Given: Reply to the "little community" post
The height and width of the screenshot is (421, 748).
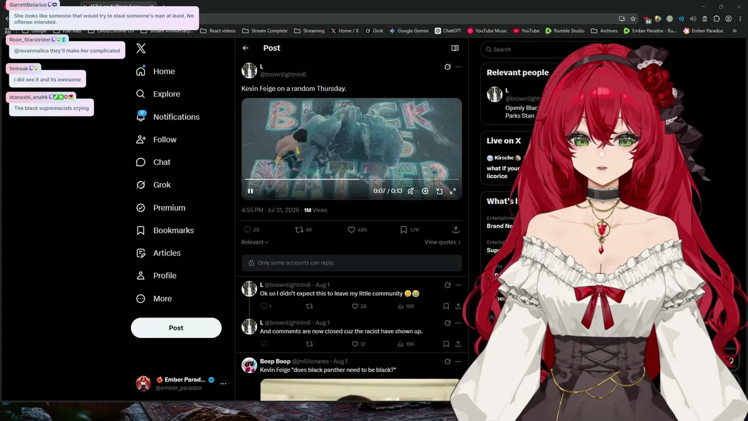Looking at the screenshot, I should (x=266, y=306).
